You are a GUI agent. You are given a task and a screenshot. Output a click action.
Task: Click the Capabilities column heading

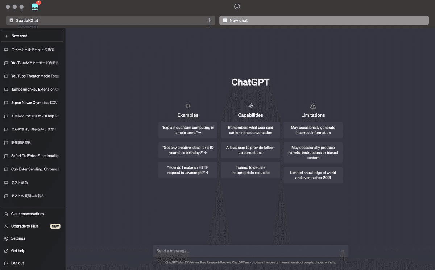(x=250, y=115)
